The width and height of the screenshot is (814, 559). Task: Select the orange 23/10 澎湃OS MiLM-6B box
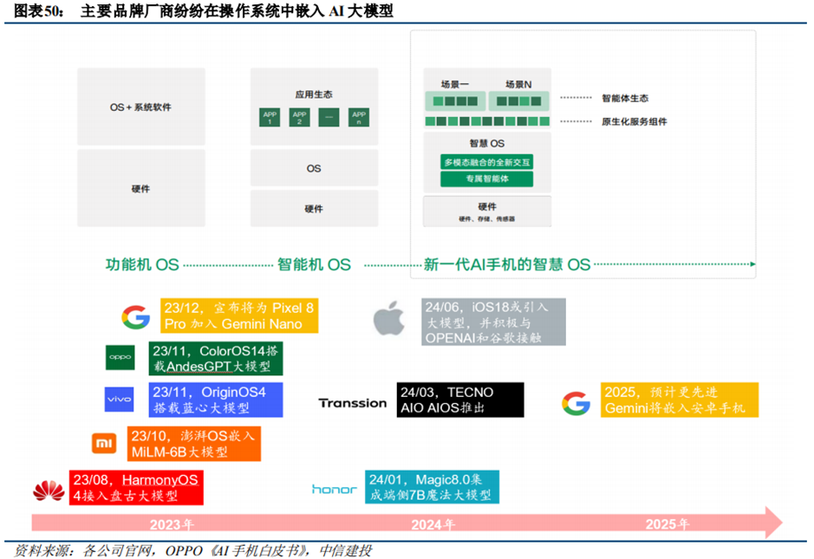point(193,444)
